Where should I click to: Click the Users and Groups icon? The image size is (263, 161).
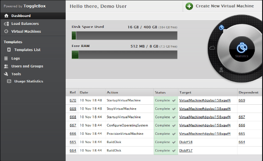coord(6,66)
